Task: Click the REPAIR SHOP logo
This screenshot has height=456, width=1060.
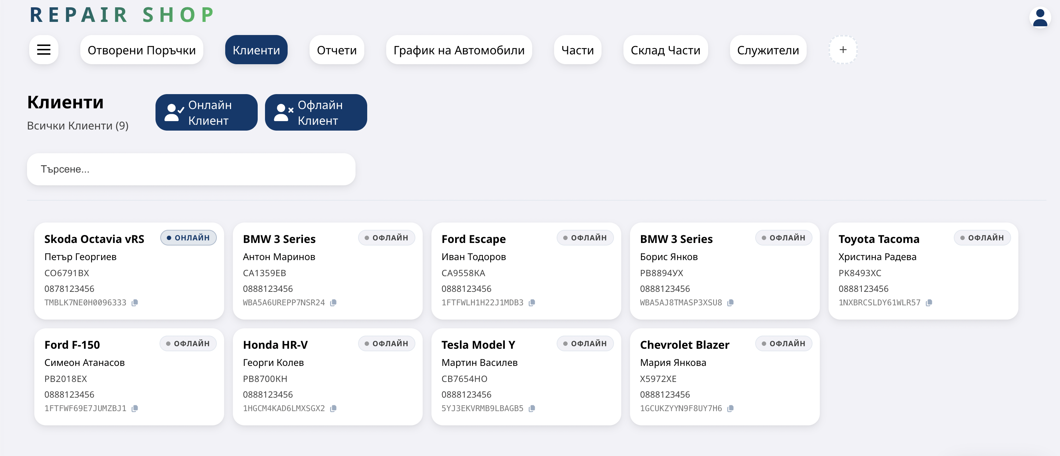Action: pos(122,15)
